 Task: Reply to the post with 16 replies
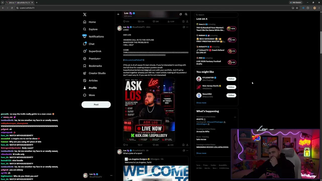pos(126,145)
